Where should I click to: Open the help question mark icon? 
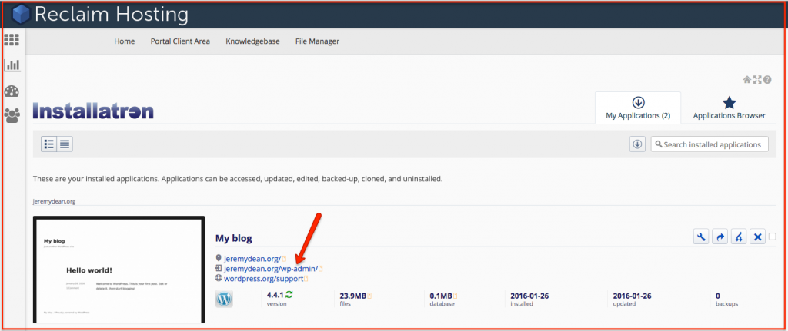pyautogui.click(x=767, y=79)
